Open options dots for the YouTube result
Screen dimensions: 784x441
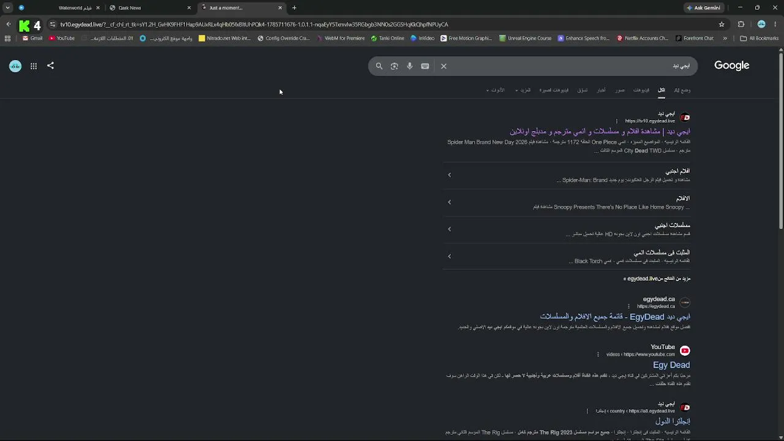pyautogui.click(x=598, y=354)
